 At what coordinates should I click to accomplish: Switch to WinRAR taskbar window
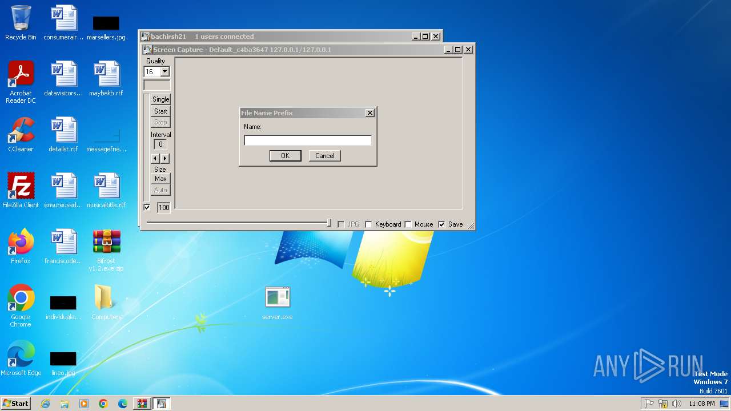142,404
